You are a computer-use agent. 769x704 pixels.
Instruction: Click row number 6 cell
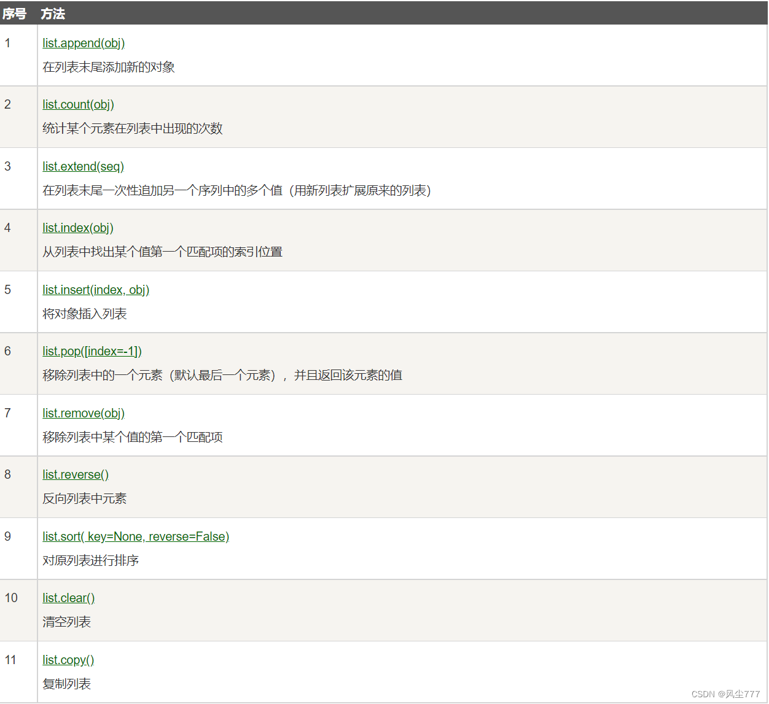coord(18,364)
